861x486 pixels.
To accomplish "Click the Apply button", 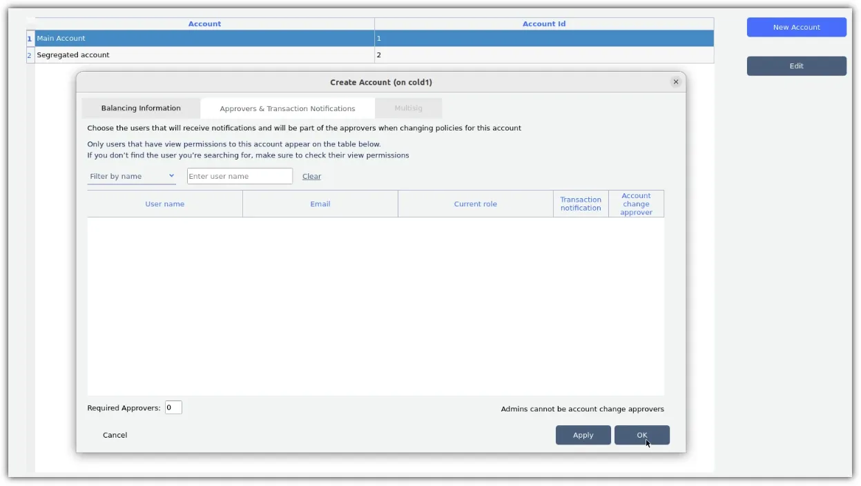I will 583,436.
